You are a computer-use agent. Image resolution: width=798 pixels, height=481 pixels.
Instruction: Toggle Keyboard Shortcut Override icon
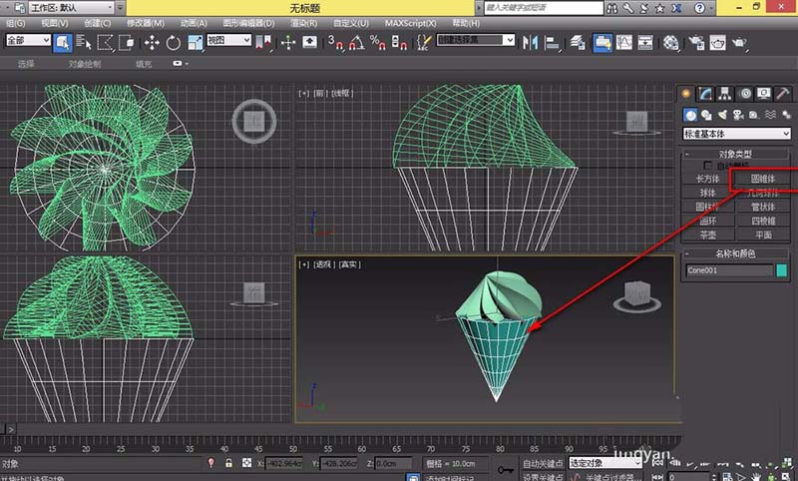[309, 42]
